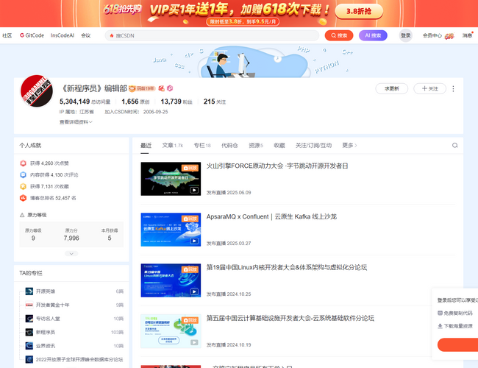Select the 收藏 tab
Screen dimensions: 478x368
point(279,145)
